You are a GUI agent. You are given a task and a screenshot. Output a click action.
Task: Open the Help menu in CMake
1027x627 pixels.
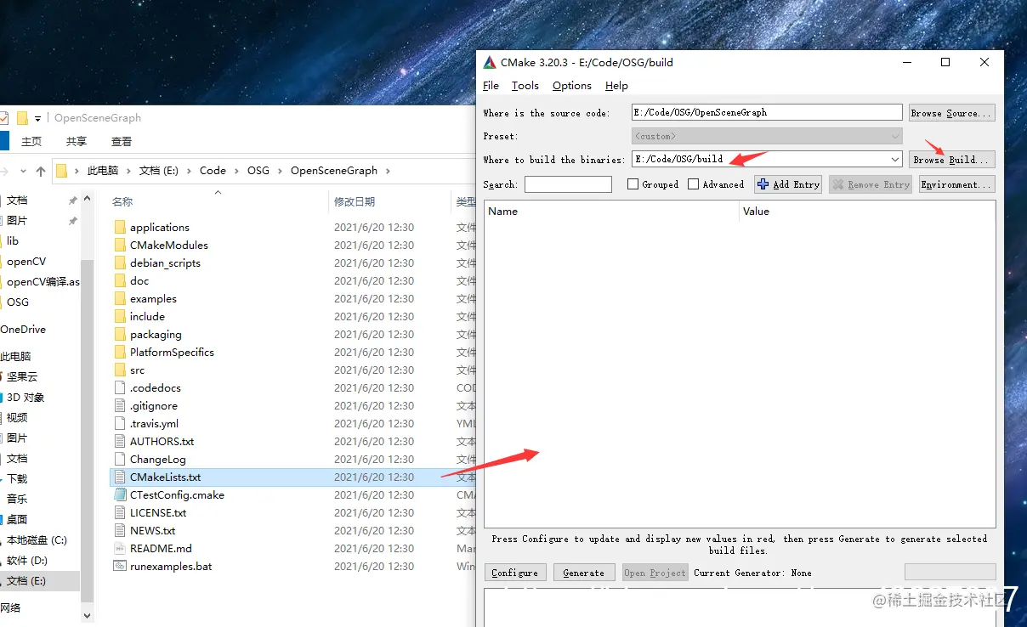616,86
